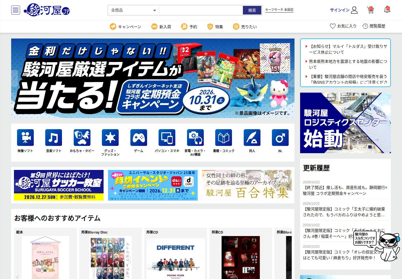402x279 pixels.
Task: Go to previous recommended items
Action: click(17, 277)
